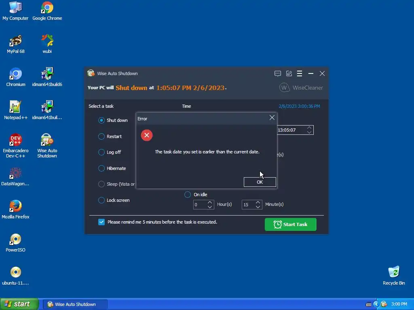Image resolution: width=414 pixels, height=310 pixels.
Task: Select Lock screen task radio button
Action: (101, 200)
